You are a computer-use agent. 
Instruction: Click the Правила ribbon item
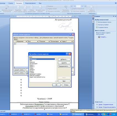pyautogui.click(x=49, y=6)
